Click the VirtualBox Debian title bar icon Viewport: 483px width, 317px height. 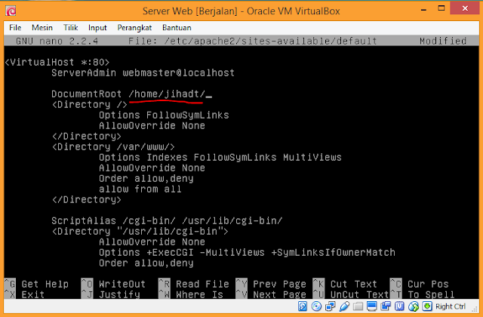pyautogui.click(x=11, y=11)
